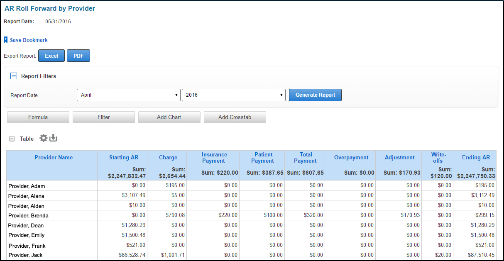
Task: Click the Insurance Payment column header
Action: click(214, 158)
